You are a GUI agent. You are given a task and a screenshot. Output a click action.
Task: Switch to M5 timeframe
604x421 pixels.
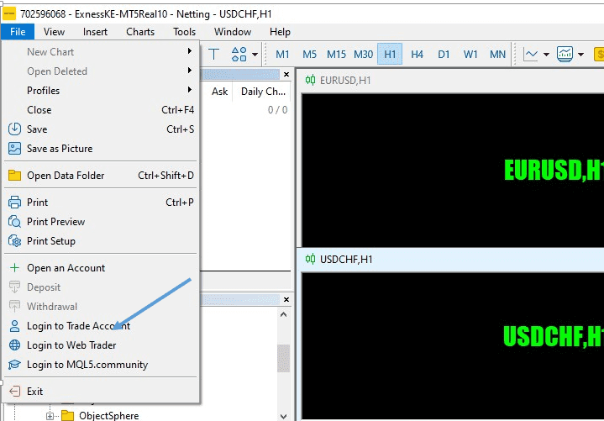point(309,55)
